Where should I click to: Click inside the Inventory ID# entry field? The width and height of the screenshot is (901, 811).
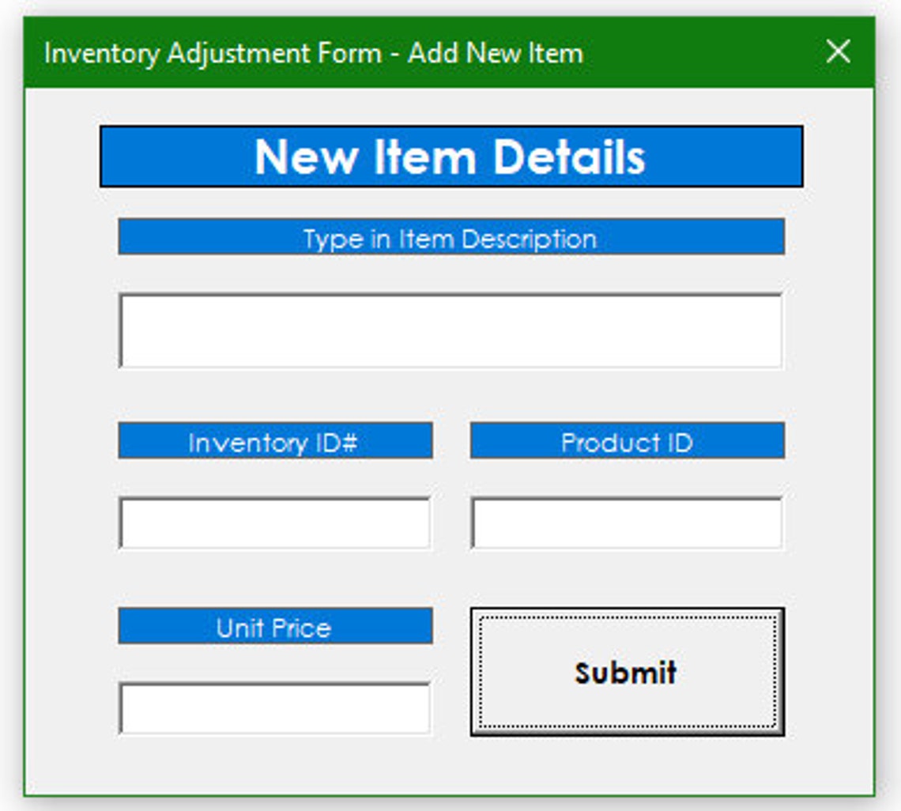[275, 522]
